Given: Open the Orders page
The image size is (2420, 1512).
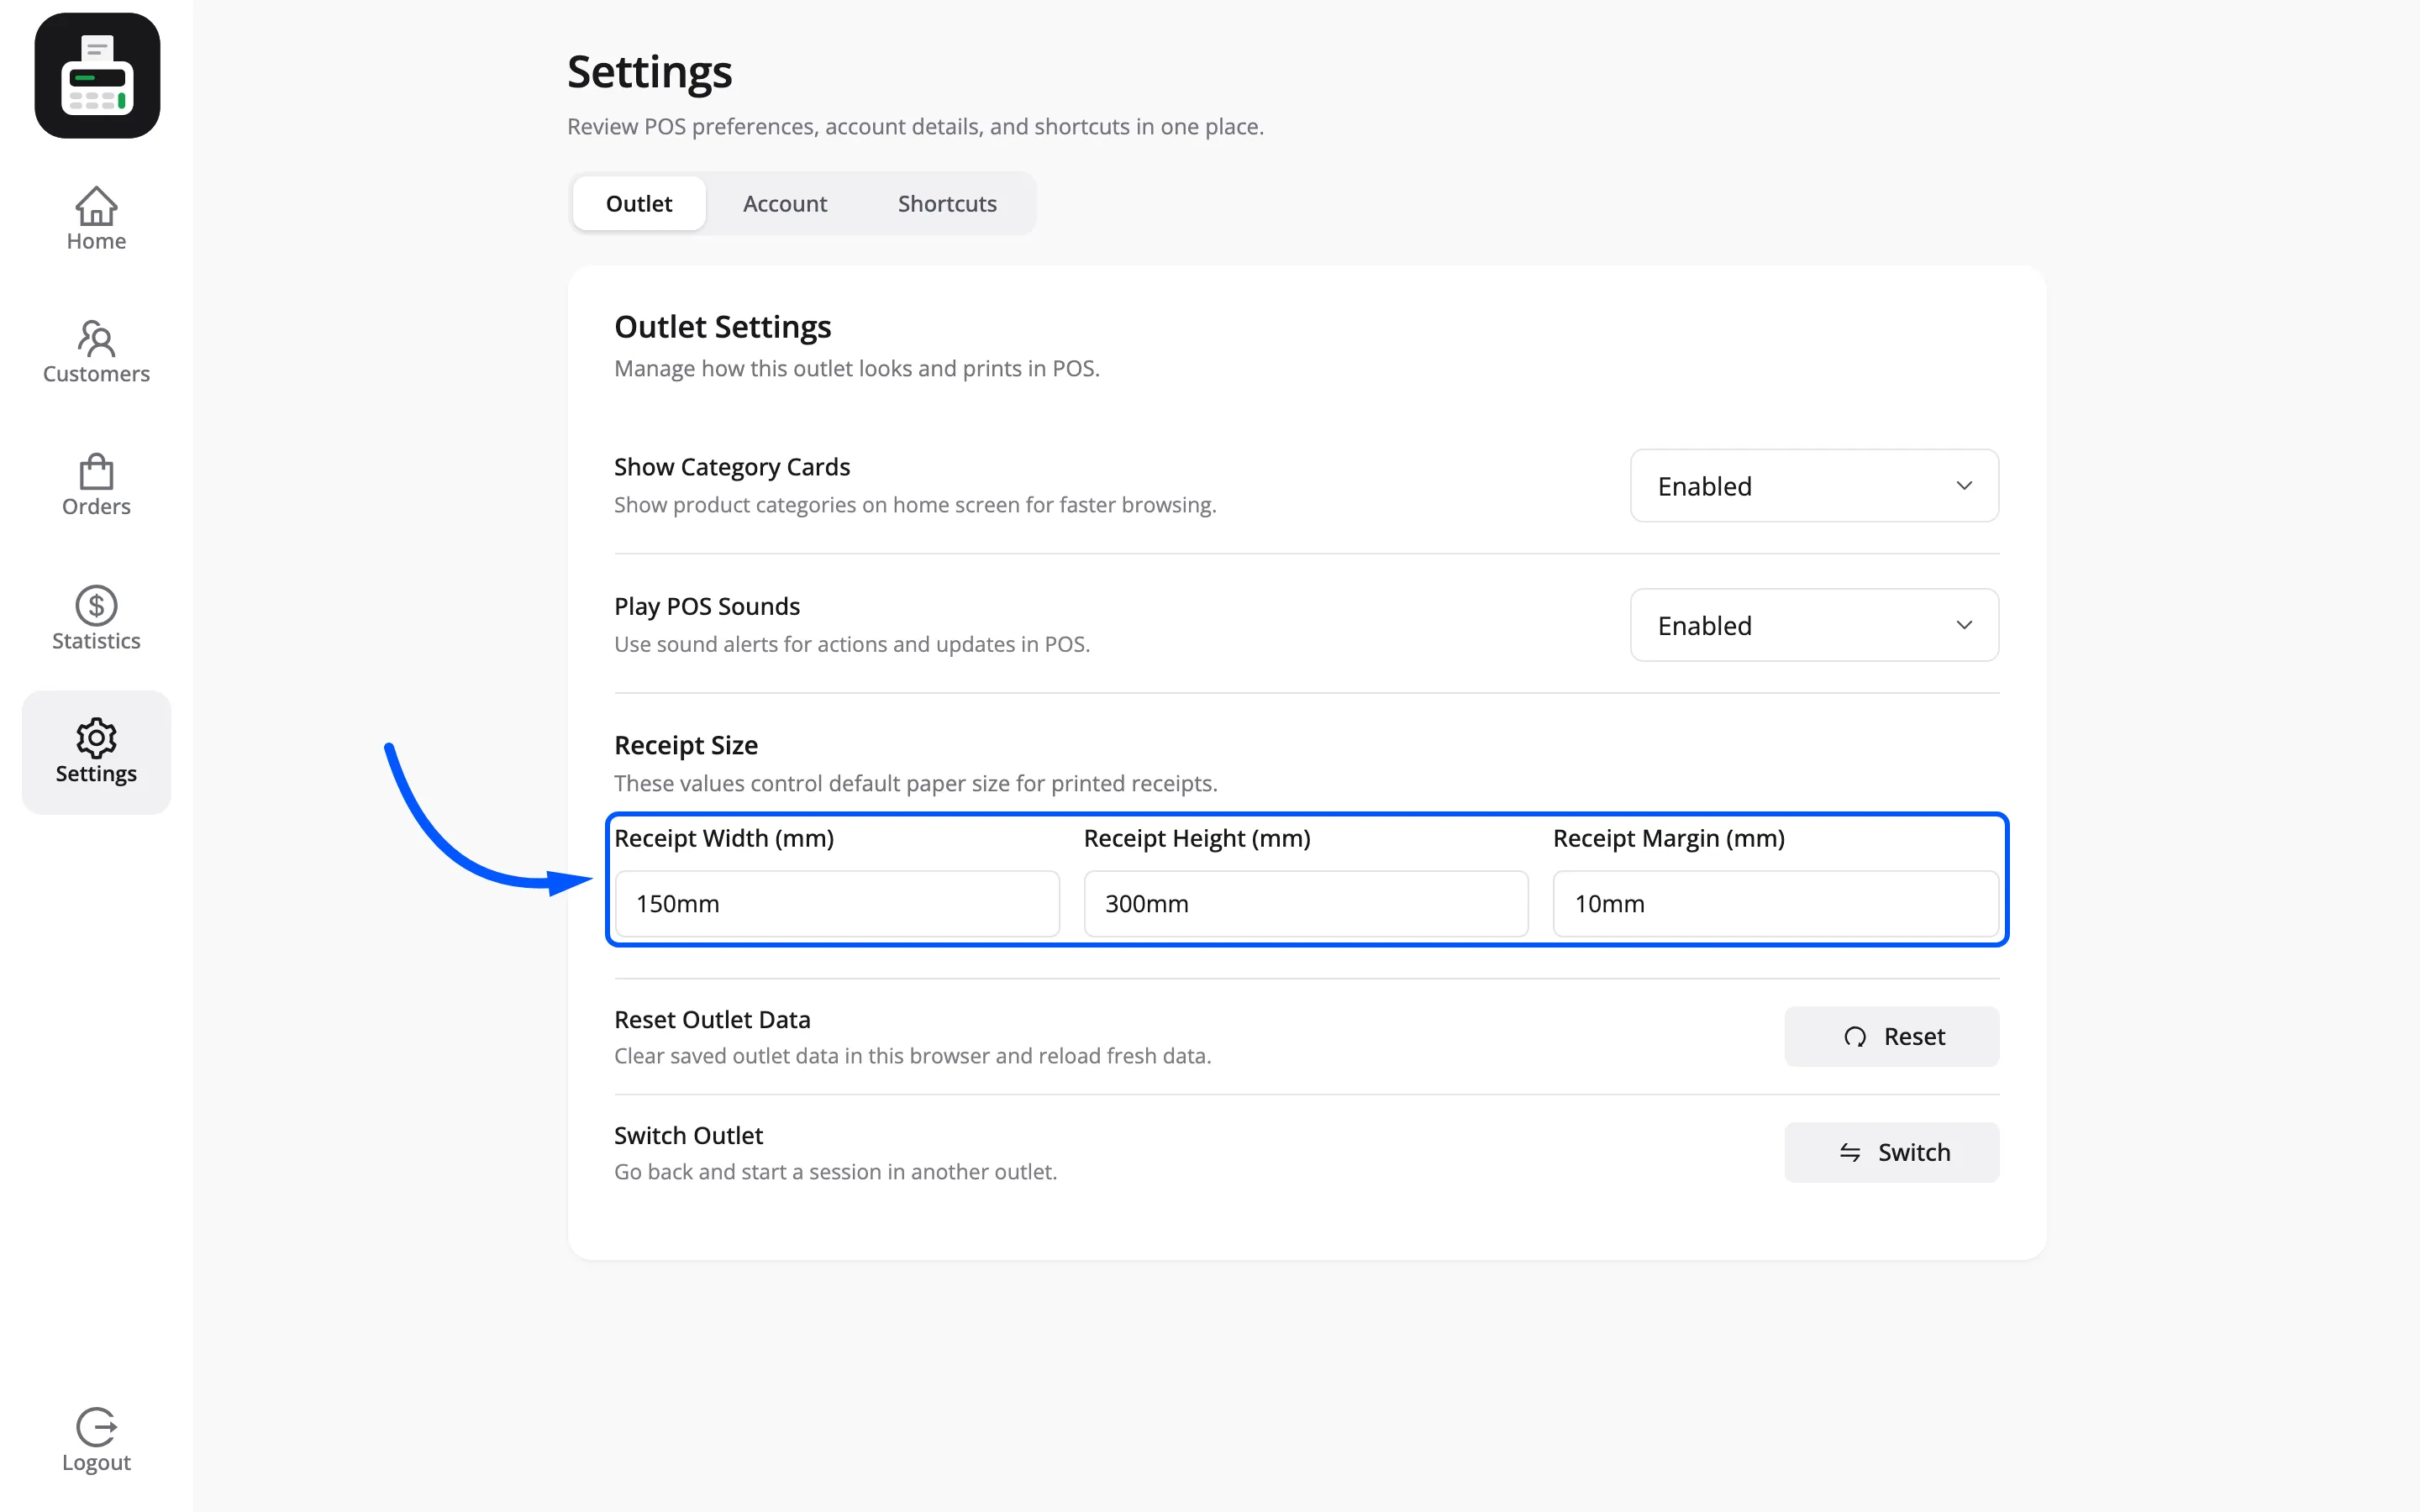Looking at the screenshot, I should (x=96, y=485).
